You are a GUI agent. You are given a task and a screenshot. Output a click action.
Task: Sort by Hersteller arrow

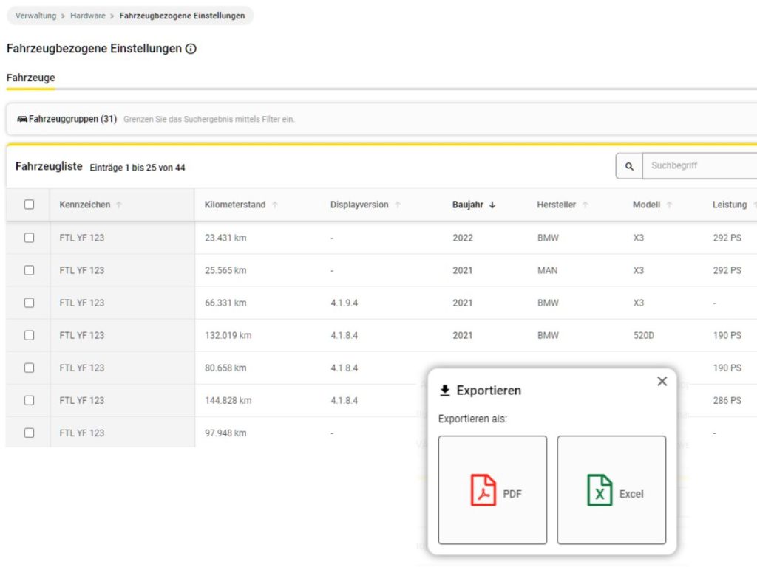[x=585, y=205]
